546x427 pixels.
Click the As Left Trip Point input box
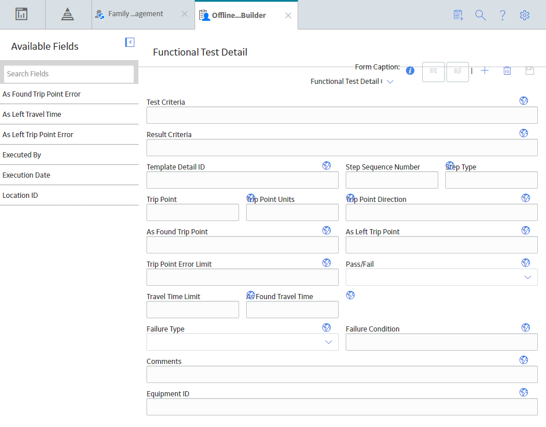click(x=442, y=245)
